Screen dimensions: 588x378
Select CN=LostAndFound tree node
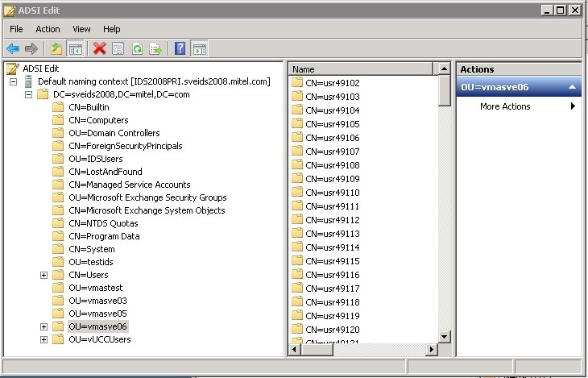click(106, 172)
